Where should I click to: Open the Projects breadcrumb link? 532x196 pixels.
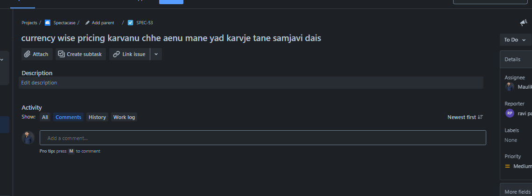click(x=29, y=22)
